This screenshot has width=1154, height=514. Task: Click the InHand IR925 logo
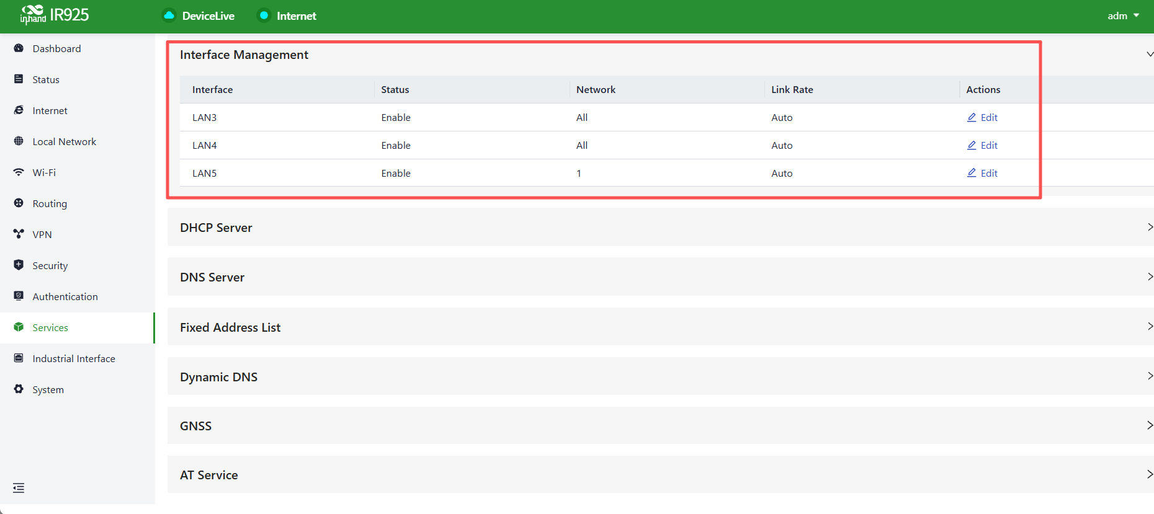(x=55, y=15)
